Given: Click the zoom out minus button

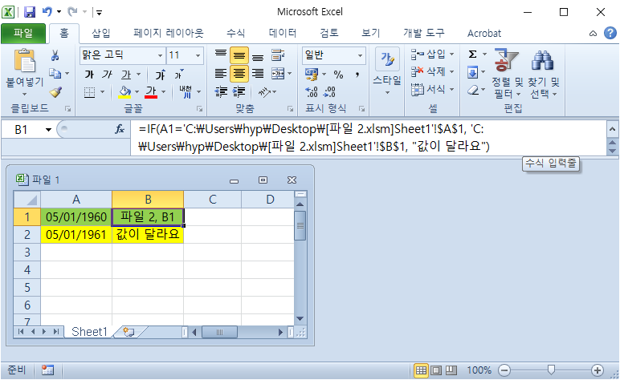Looking at the screenshot, I should click(504, 370).
